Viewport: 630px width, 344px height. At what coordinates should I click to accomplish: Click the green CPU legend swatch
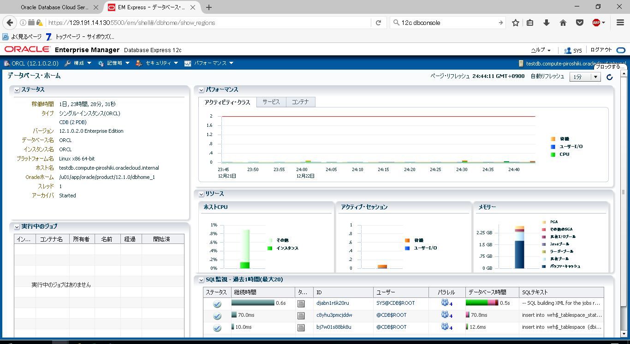pyautogui.click(x=553, y=154)
